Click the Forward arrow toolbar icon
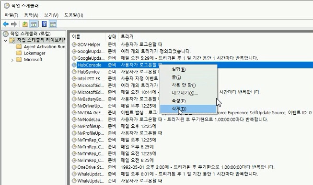 [x=13, y=24]
